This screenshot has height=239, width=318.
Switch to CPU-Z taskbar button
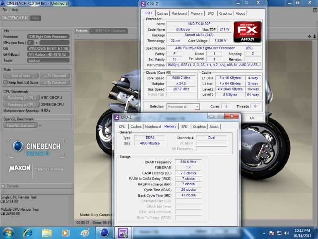123,233
